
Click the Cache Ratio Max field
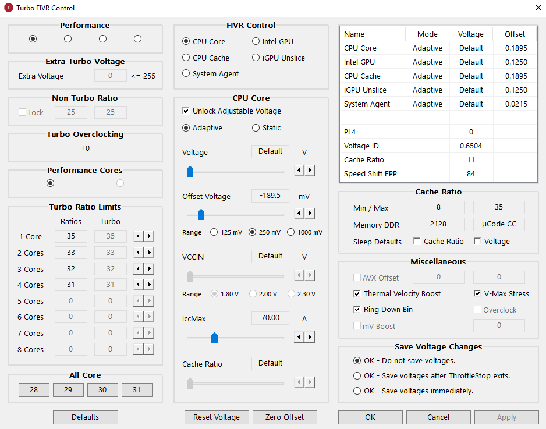point(499,207)
